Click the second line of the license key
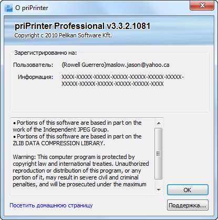This screenshot has height=220, width=218. pyautogui.click(x=112, y=84)
